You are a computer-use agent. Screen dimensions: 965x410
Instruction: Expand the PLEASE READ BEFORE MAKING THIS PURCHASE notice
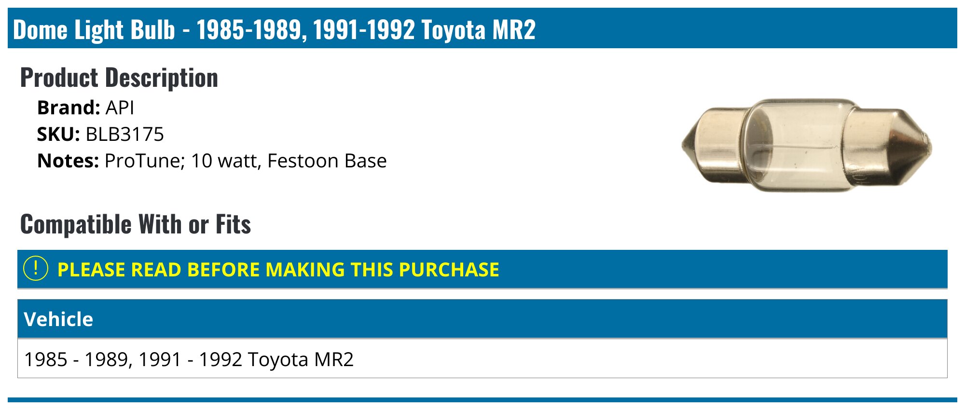(278, 270)
